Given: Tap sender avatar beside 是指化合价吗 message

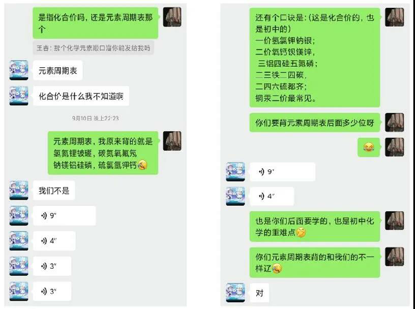Looking at the screenshot, I should coord(172,17).
